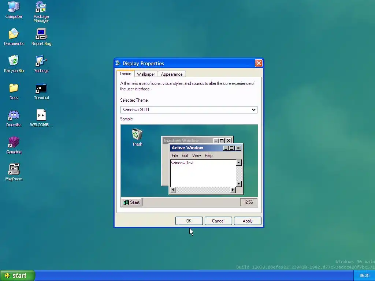
Task: Click the Cancel button
Action: [x=218, y=221]
